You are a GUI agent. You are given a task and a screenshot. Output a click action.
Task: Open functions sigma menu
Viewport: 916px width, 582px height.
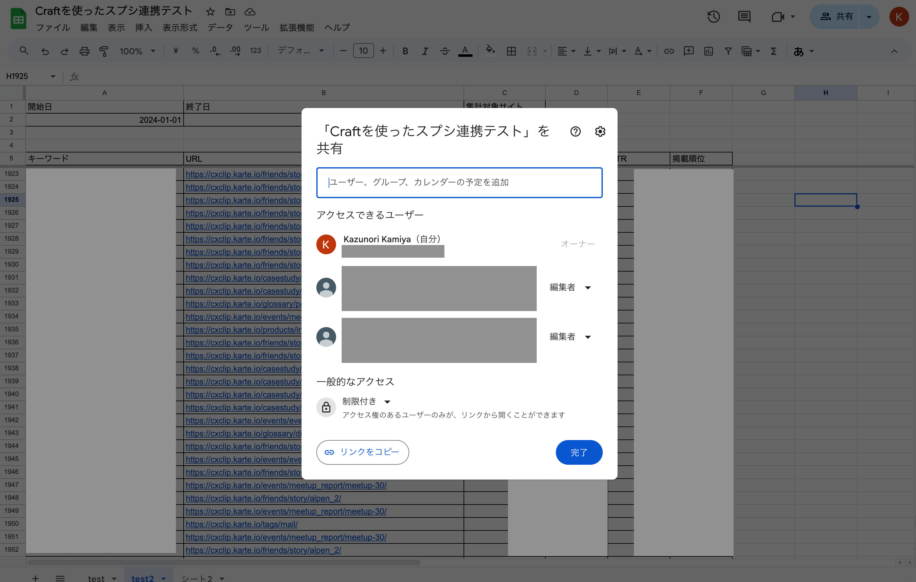pyautogui.click(x=773, y=51)
